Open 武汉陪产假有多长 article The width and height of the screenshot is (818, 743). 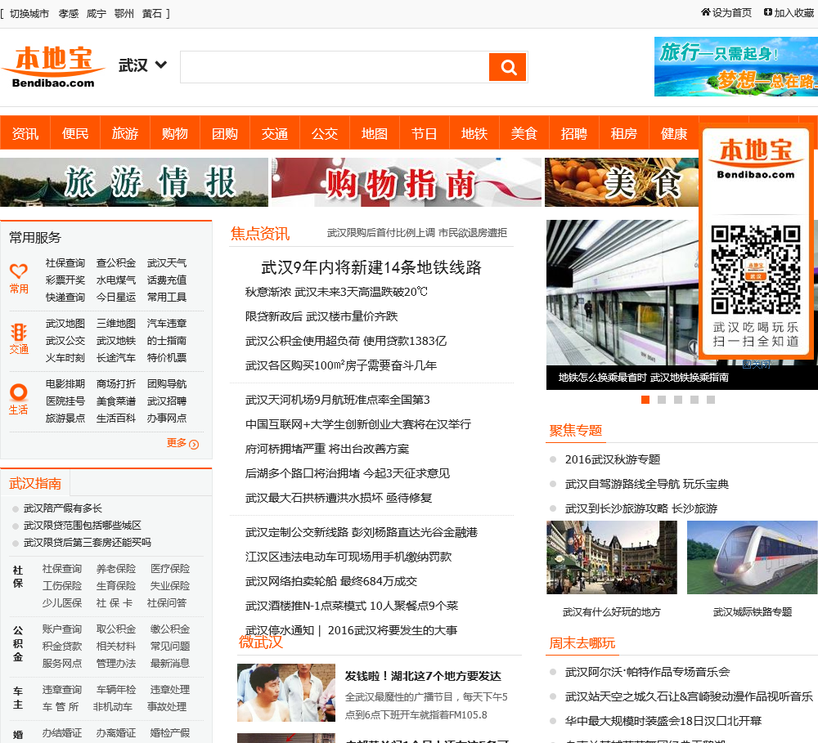point(63,508)
